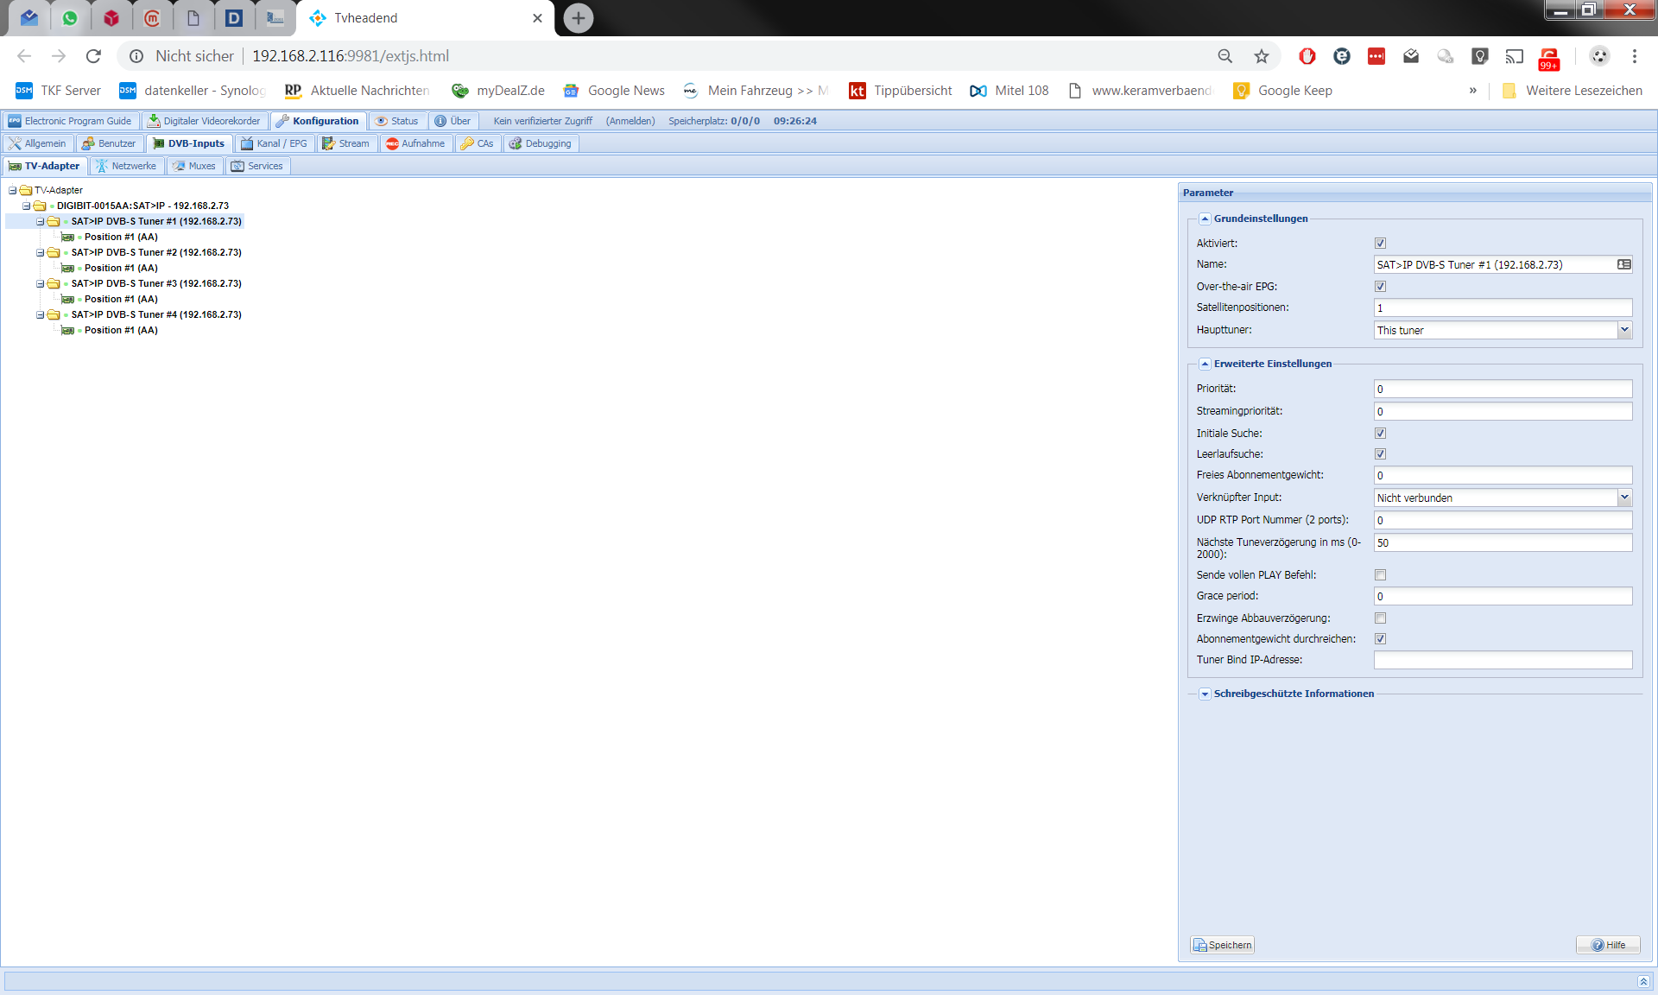Open the Haupttuner dropdown
This screenshot has width=1658, height=995.
coord(1623,330)
